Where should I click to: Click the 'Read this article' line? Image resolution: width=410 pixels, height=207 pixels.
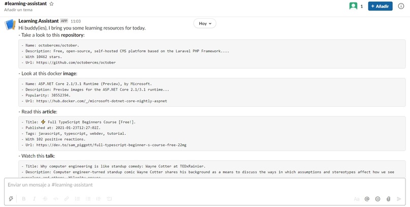[x=38, y=111]
